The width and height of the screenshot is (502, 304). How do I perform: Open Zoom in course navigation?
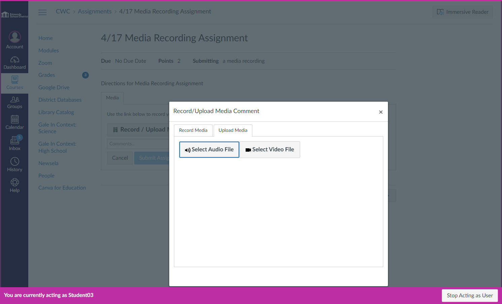(x=45, y=63)
